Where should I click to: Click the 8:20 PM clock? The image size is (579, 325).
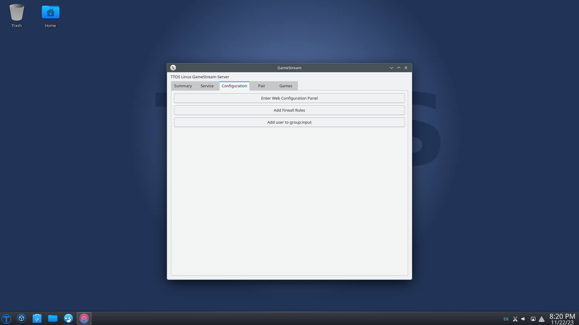coord(562,316)
